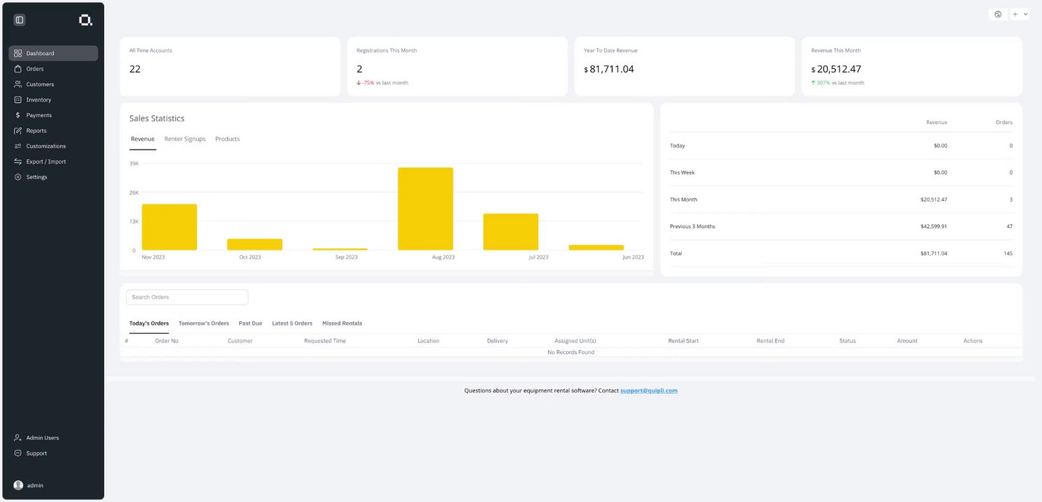Viewport: 1042px width, 502px height.
Task: Click the 'Previous 3 Months' row label
Action: pos(692,227)
